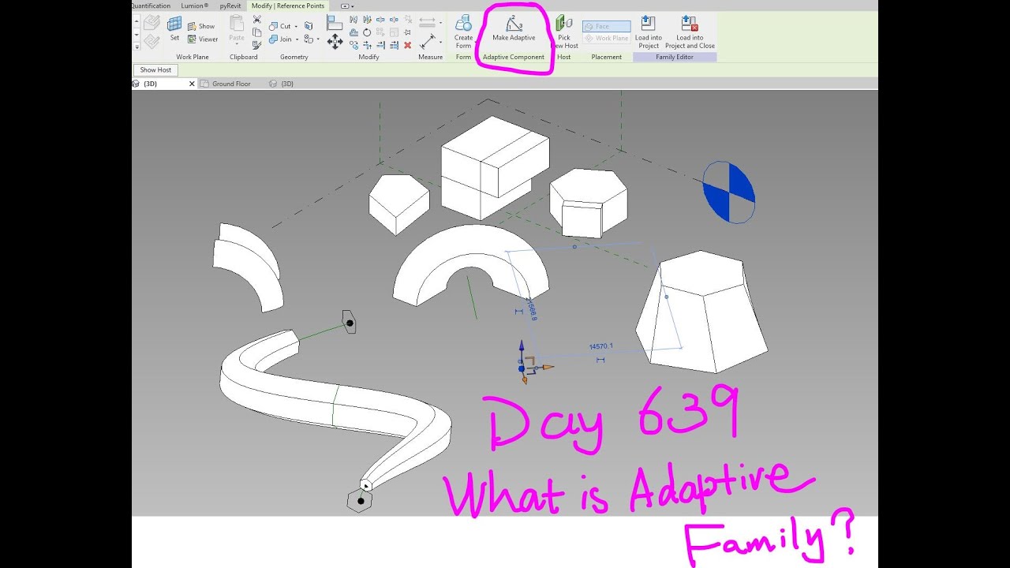1010x568 pixels.
Task: Open the work plane Viewer
Action: pos(202,39)
